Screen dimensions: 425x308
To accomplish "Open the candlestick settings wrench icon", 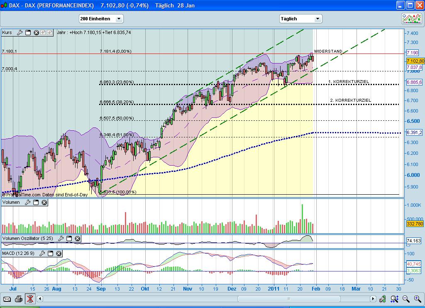I will [383, 299].
